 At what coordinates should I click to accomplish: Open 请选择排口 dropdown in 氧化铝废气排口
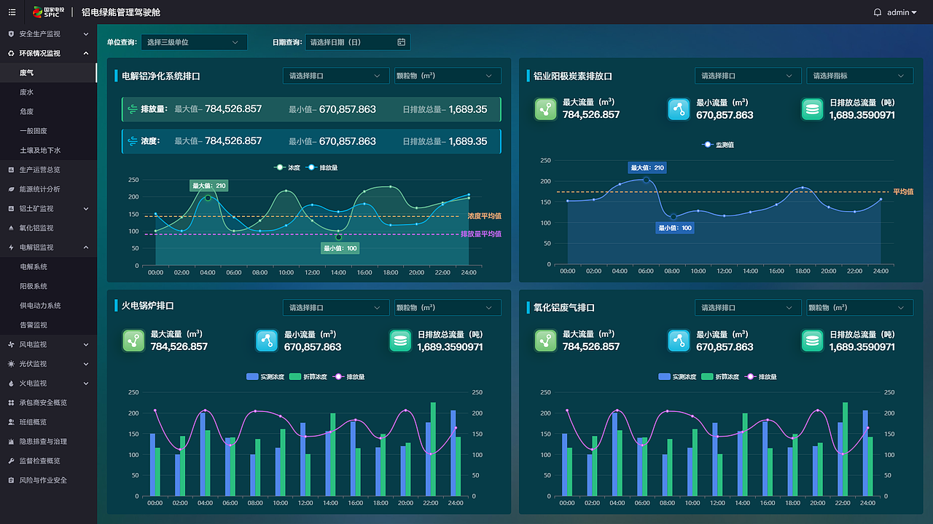tap(748, 308)
